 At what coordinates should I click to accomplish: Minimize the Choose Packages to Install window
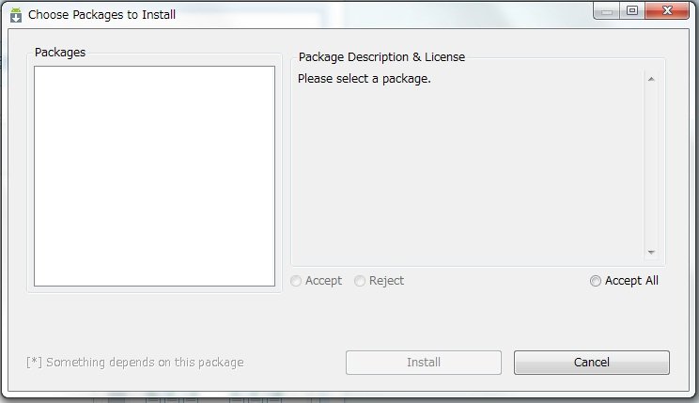point(607,11)
